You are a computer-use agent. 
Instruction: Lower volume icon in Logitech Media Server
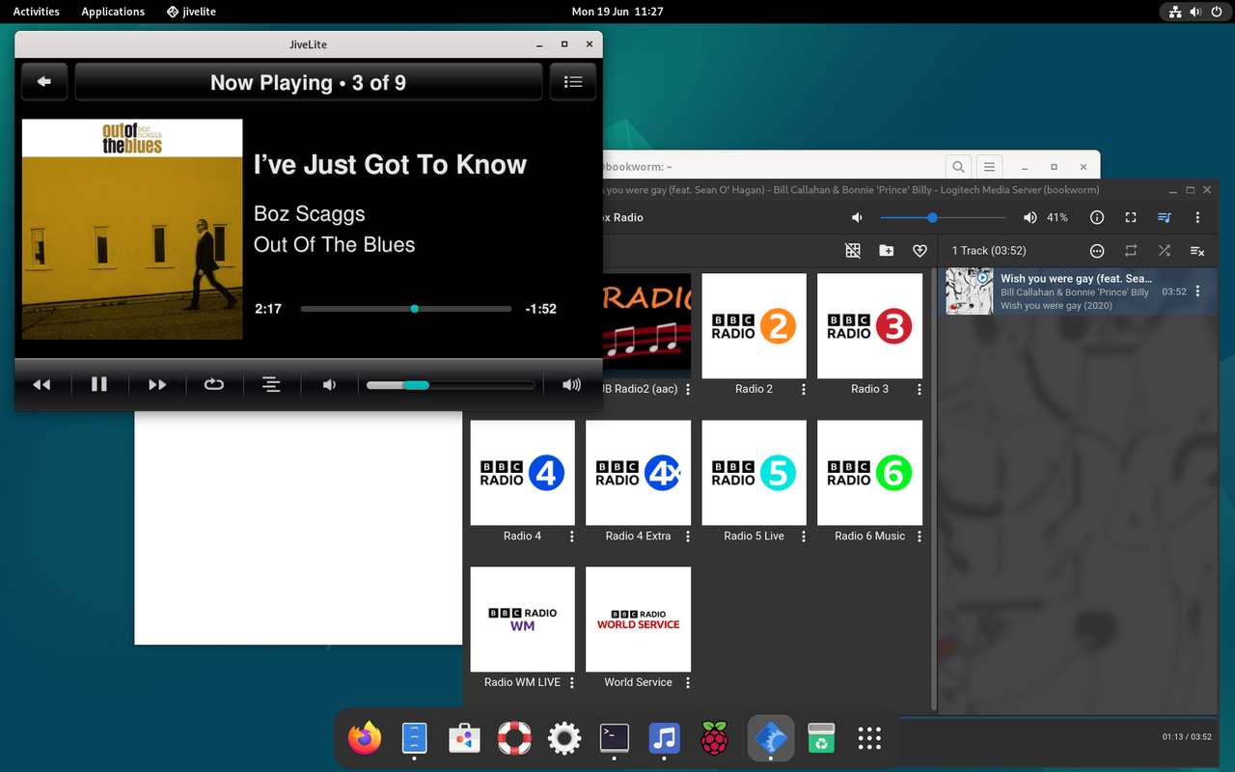pos(857,218)
